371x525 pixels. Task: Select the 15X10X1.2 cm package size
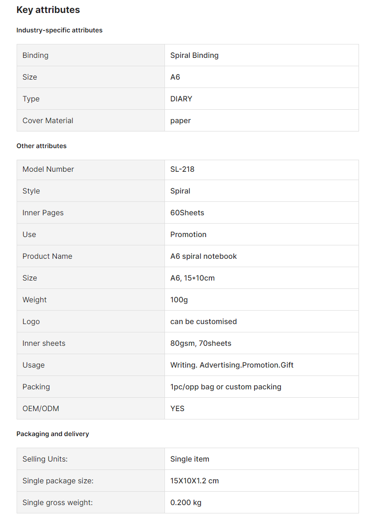click(x=195, y=481)
